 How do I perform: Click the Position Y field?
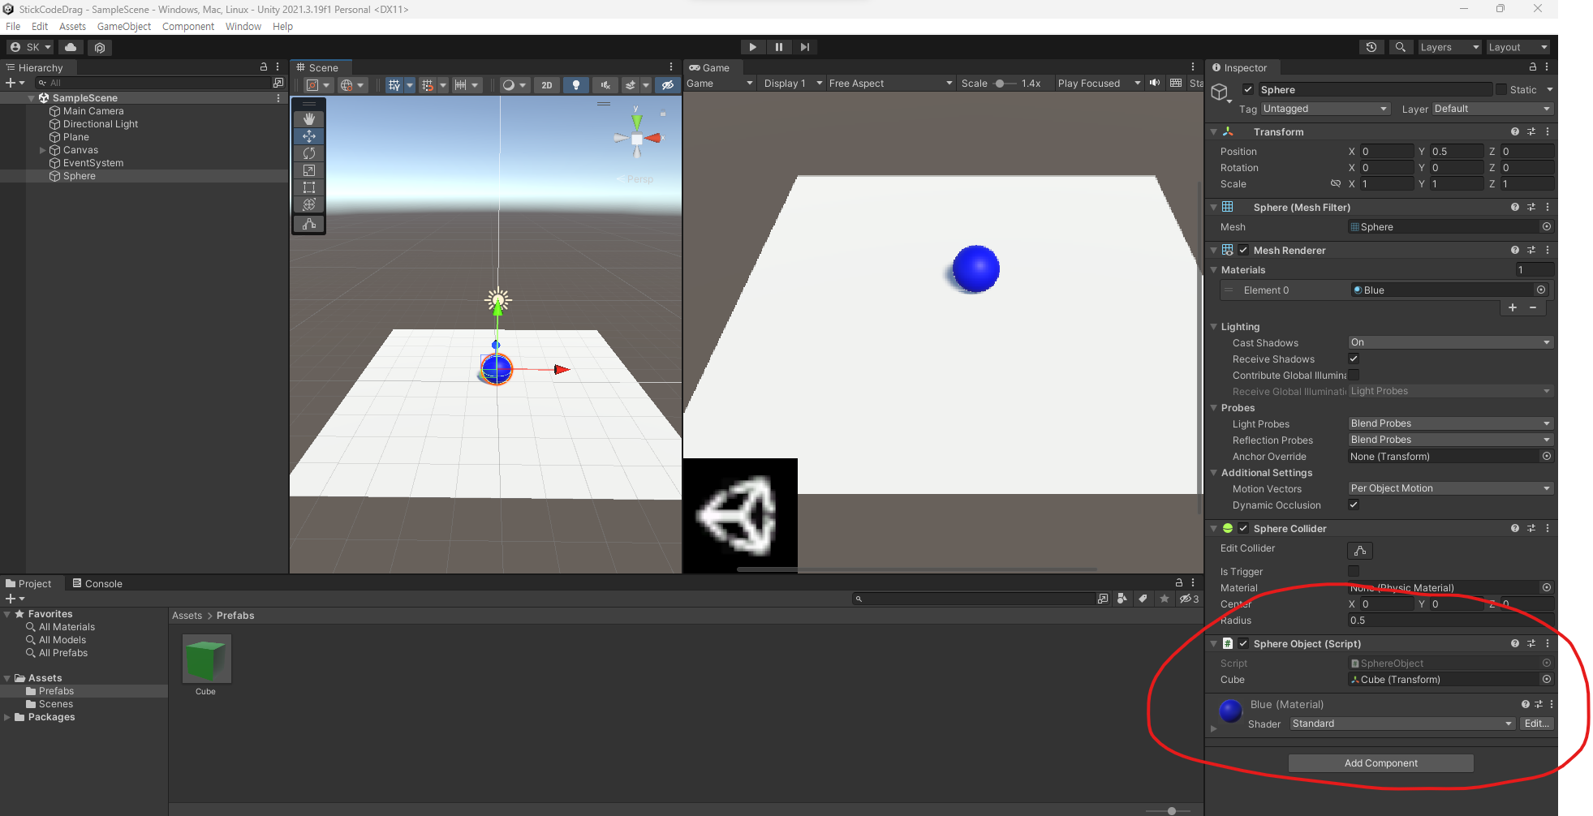click(1456, 152)
